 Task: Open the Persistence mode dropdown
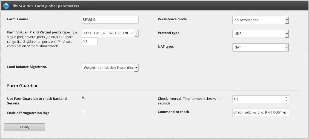point(261,20)
